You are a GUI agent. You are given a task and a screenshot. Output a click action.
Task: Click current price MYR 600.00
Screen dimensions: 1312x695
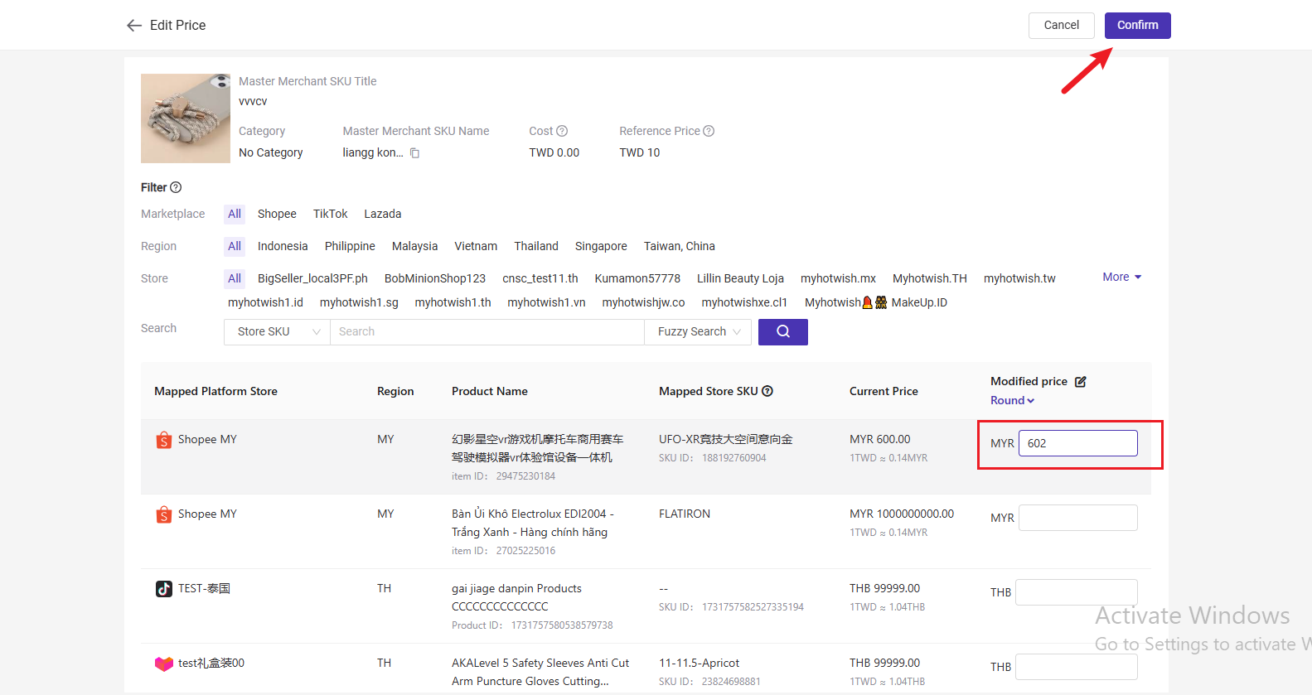pyautogui.click(x=879, y=440)
